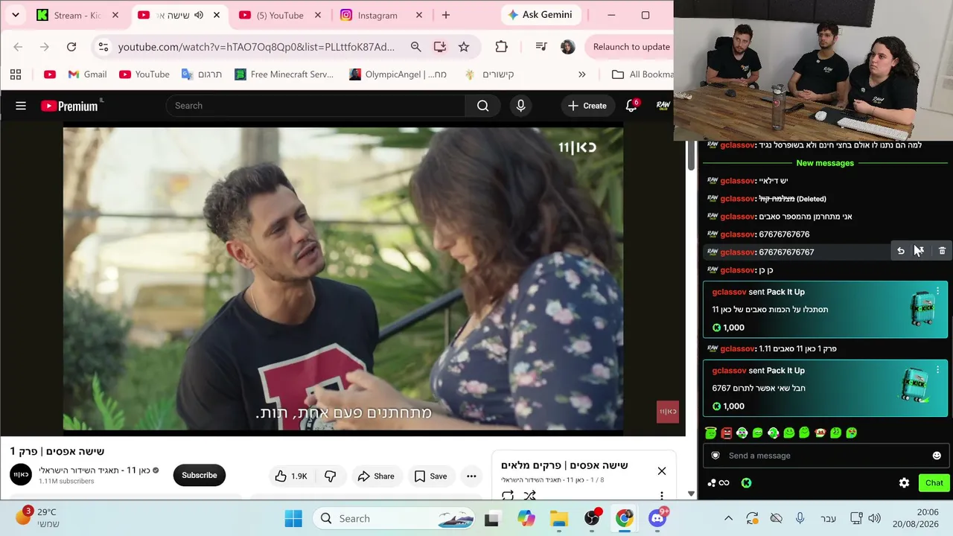Screen dimensions: 953x536
Task: Delete the 676767676767 chat message
Action: coord(942,252)
